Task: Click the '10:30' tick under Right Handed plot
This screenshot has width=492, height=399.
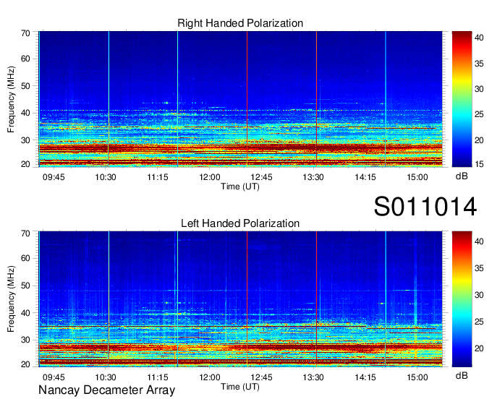Action: [106, 177]
